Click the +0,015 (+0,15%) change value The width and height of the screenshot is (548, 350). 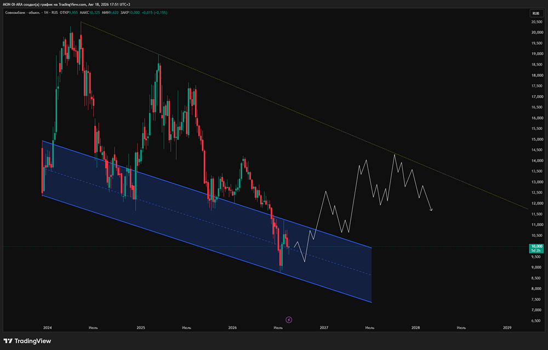coord(154,13)
